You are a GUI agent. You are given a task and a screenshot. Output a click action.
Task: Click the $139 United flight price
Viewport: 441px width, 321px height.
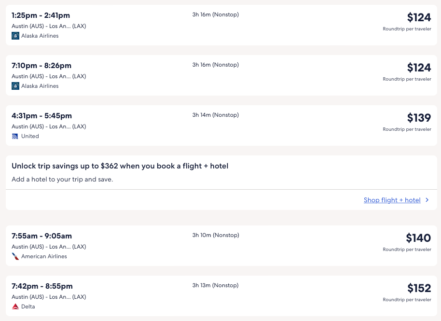click(419, 118)
